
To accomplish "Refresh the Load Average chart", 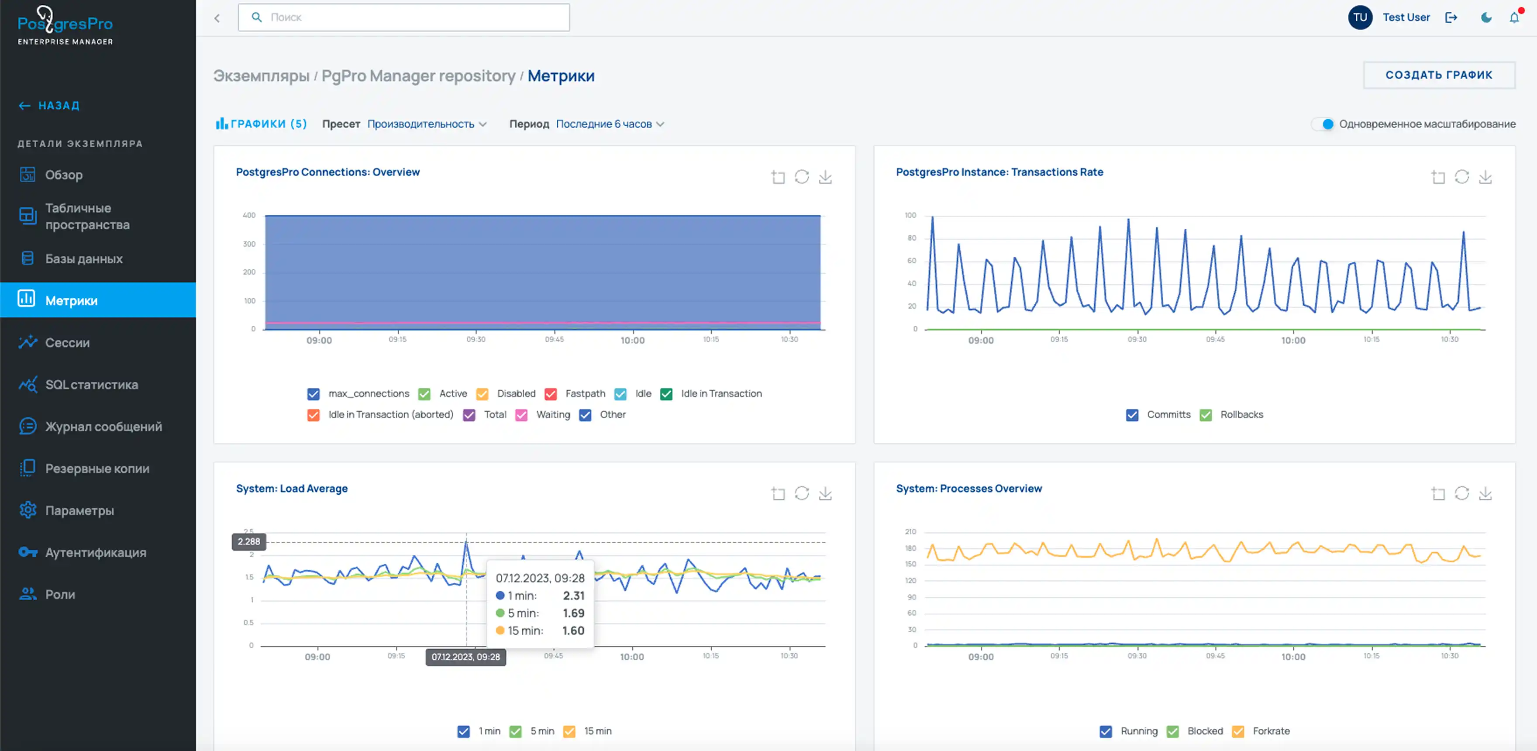I will coord(802,494).
